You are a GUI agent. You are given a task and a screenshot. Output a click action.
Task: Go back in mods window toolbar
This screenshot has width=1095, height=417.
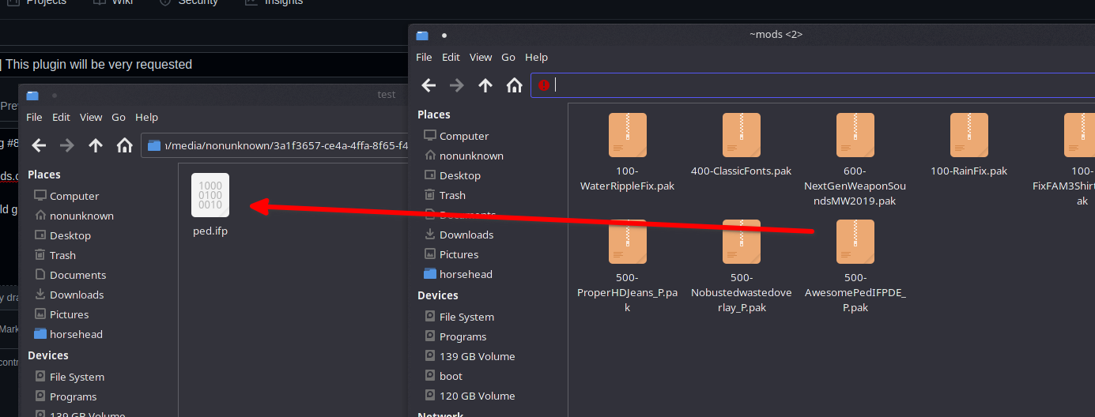coord(429,85)
